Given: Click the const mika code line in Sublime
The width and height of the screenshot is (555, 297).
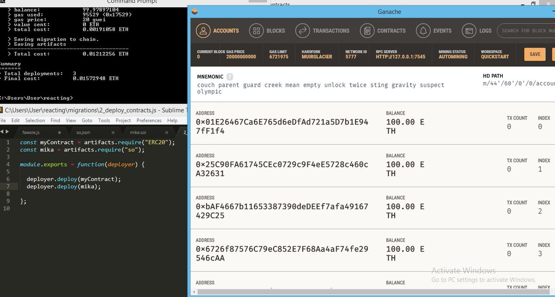Looking at the screenshot, I should coord(82,150).
